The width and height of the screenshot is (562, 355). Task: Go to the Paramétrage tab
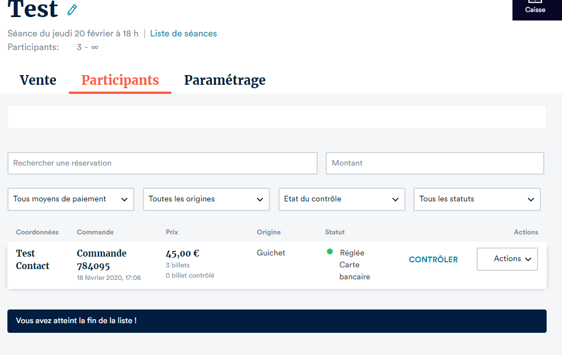tap(224, 80)
